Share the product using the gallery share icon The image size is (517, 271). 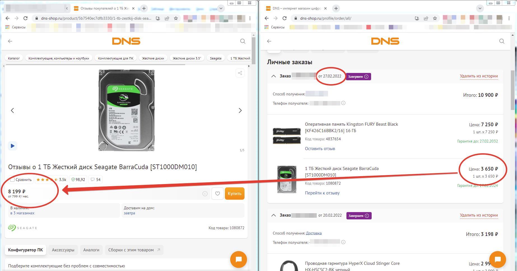point(240,73)
